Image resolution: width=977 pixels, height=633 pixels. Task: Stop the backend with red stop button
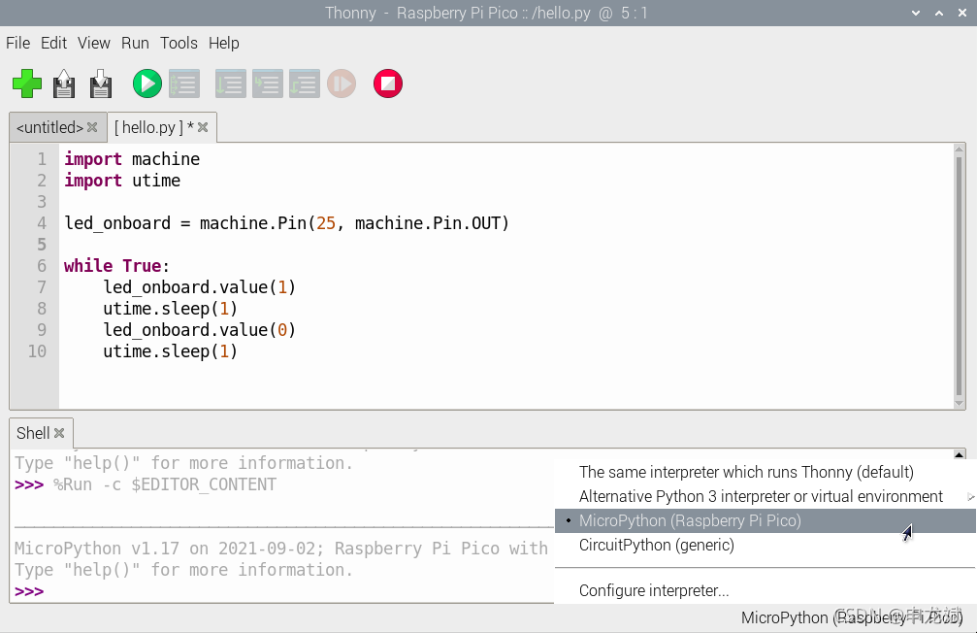387,83
